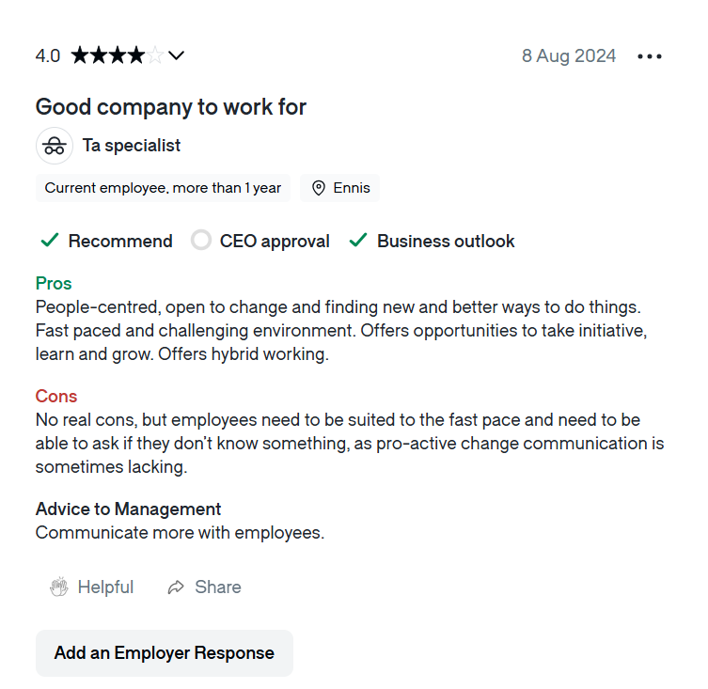Select the Ennis location tag
708x689 pixels.
(351, 188)
